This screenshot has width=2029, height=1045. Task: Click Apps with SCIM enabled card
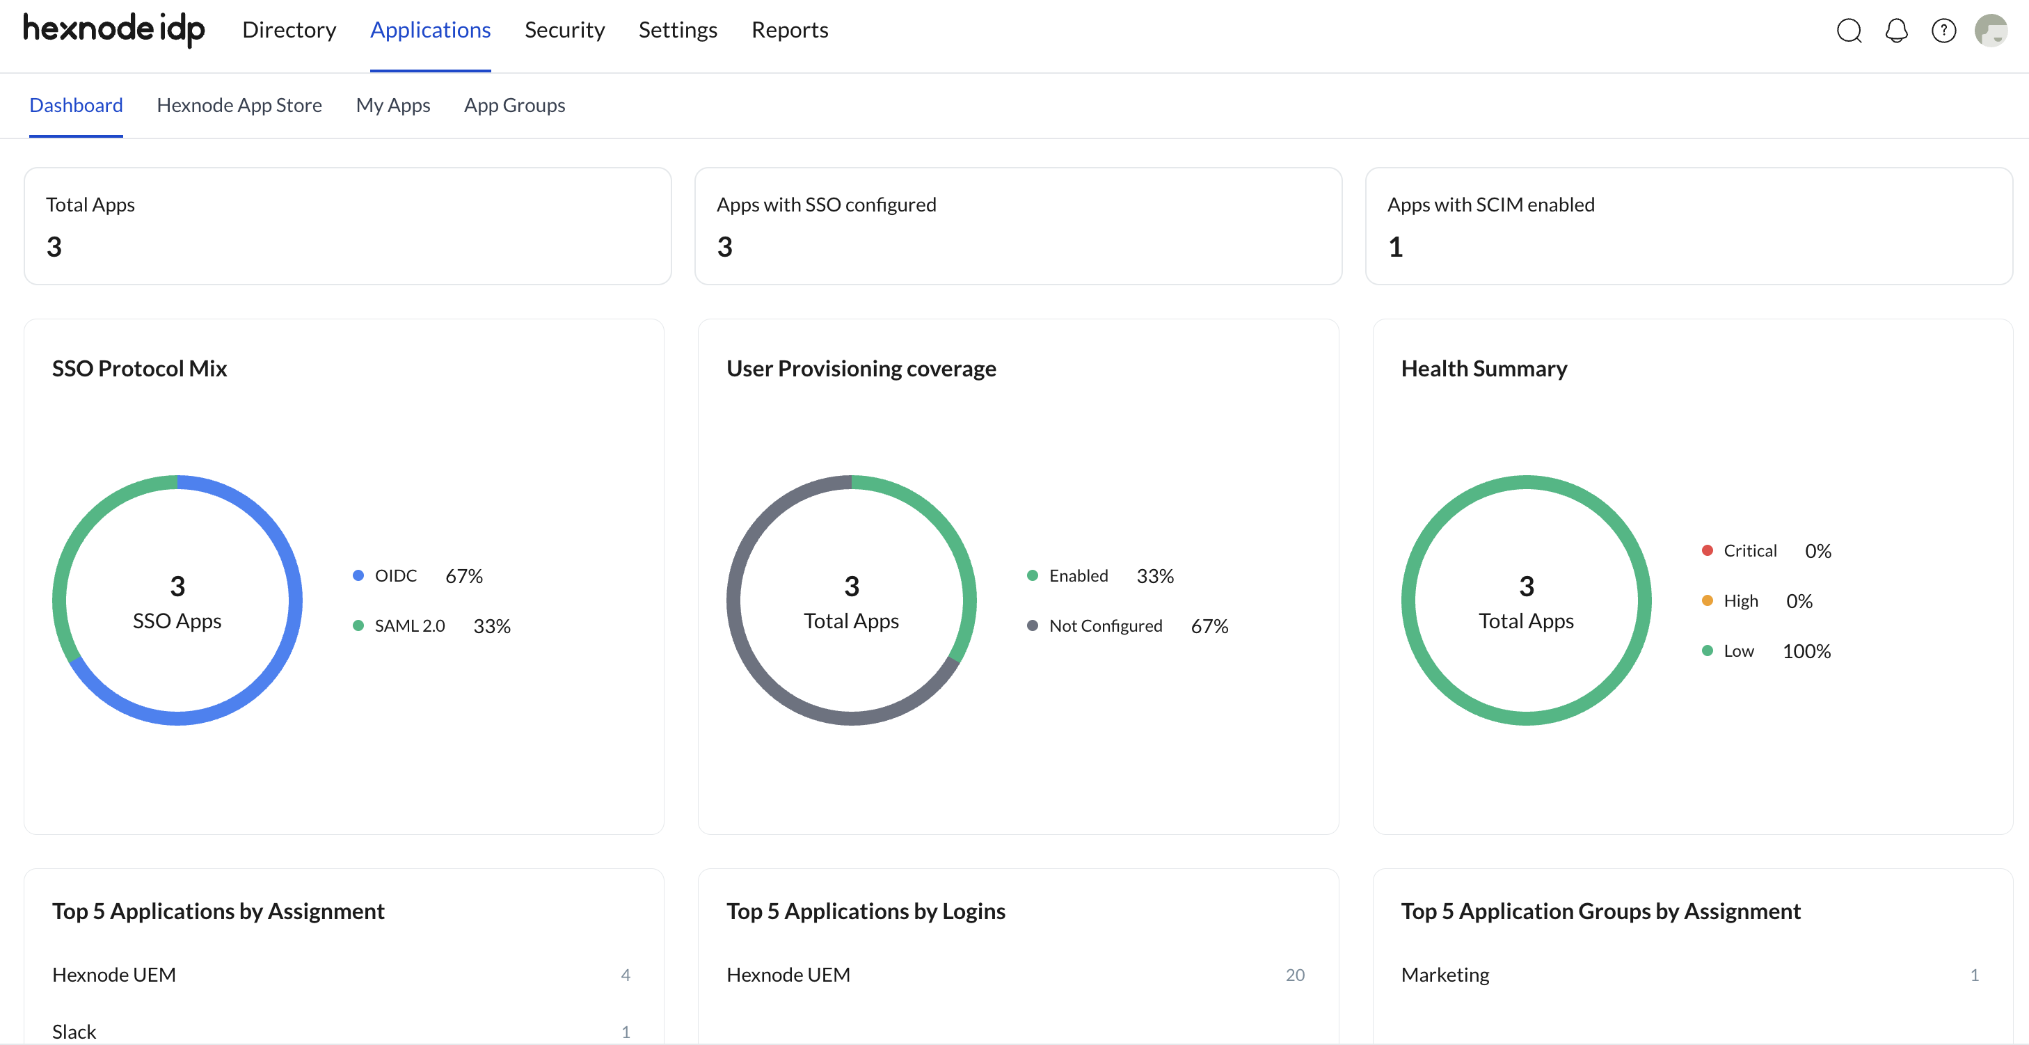[x=1689, y=226]
